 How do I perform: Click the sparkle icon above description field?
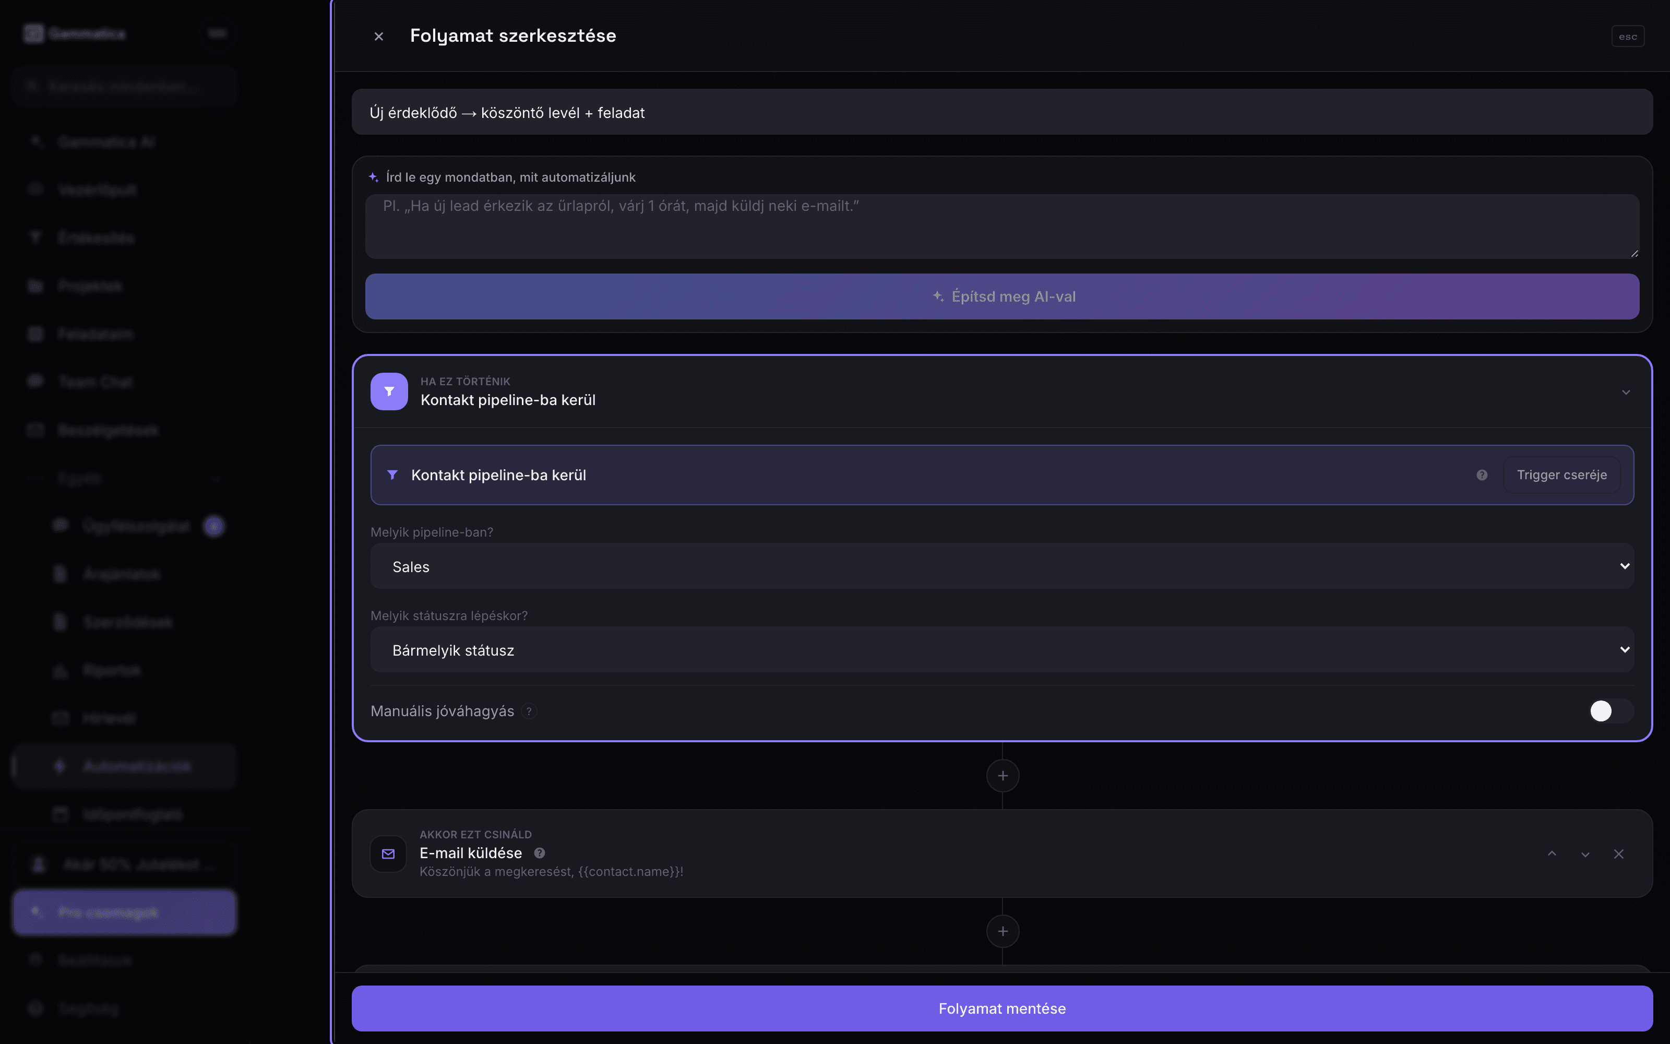[x=373, y=177]
